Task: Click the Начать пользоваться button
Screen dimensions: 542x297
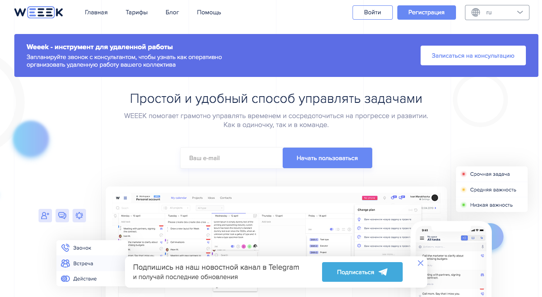Action: (x=327, y=157)
